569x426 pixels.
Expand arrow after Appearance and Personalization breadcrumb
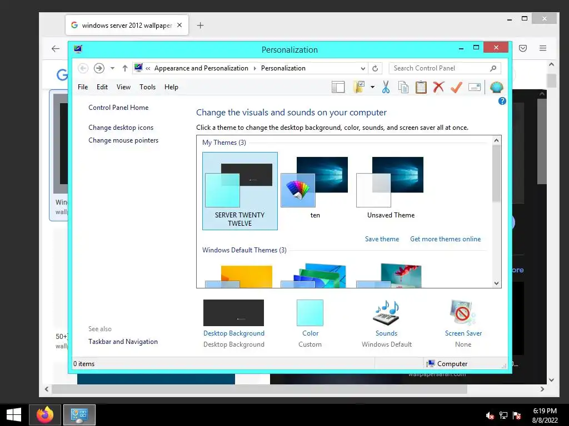pos(254,68)
